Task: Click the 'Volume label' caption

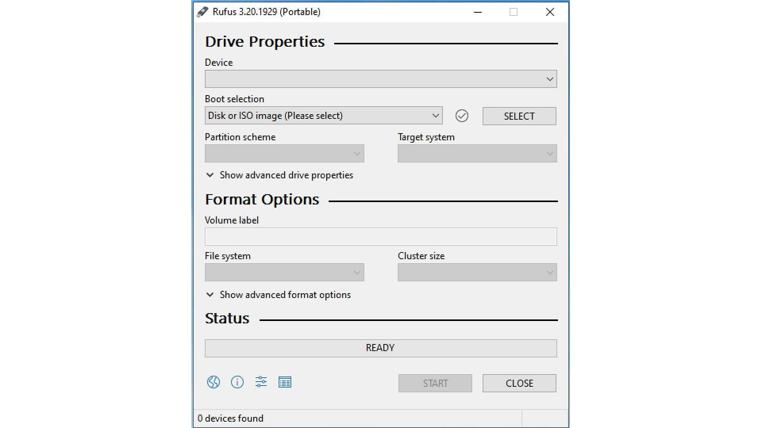Action: [231, 220]
